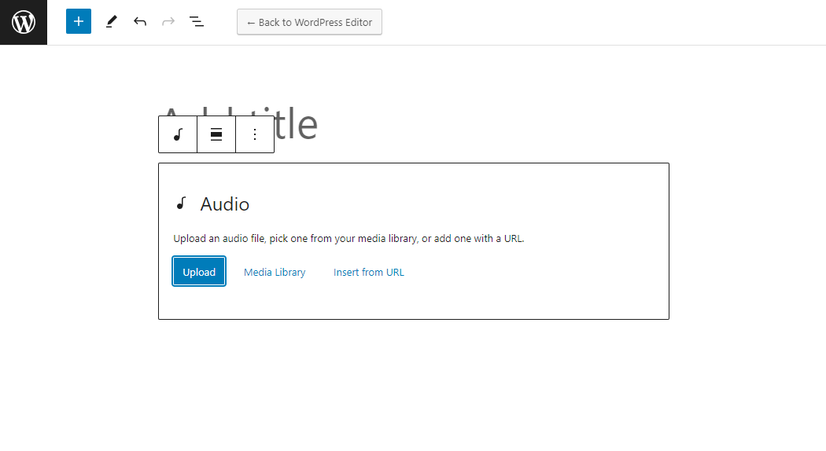The width and height of the screenshot is (826, 451).
Task: Undo the last change
Action: 139,21
